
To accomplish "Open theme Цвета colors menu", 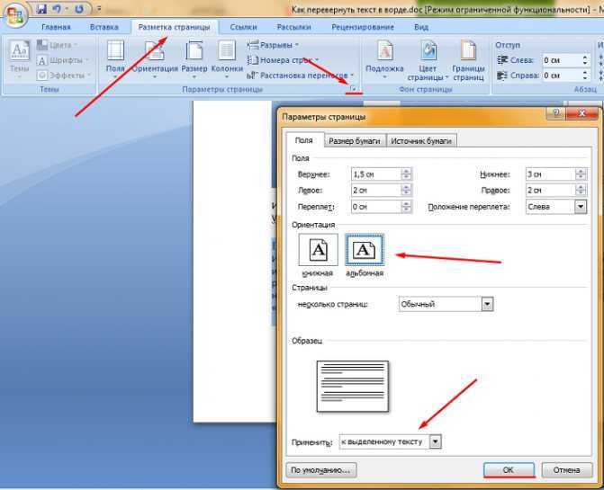I will point(57,45).
